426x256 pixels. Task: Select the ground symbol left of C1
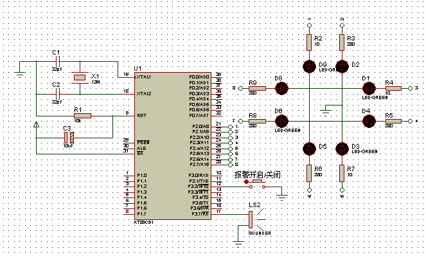pos(19,73)
